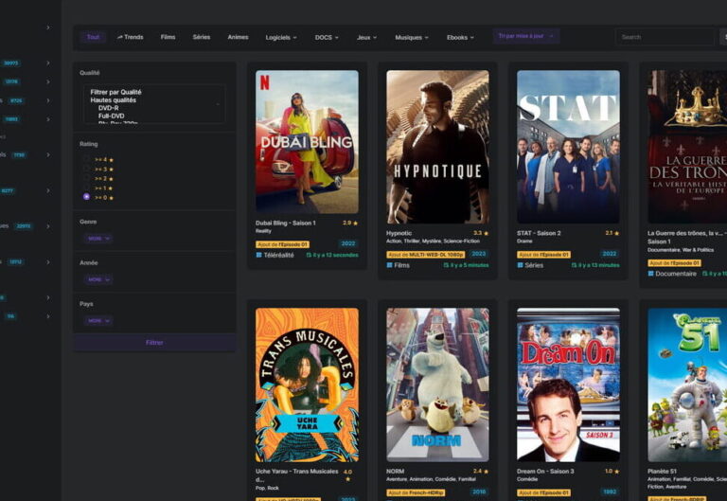Image resolution: width=727 pixels, height=501 pixels.
Task: Select the '>= 4' star rating radio button
Action: pos(86,159)
